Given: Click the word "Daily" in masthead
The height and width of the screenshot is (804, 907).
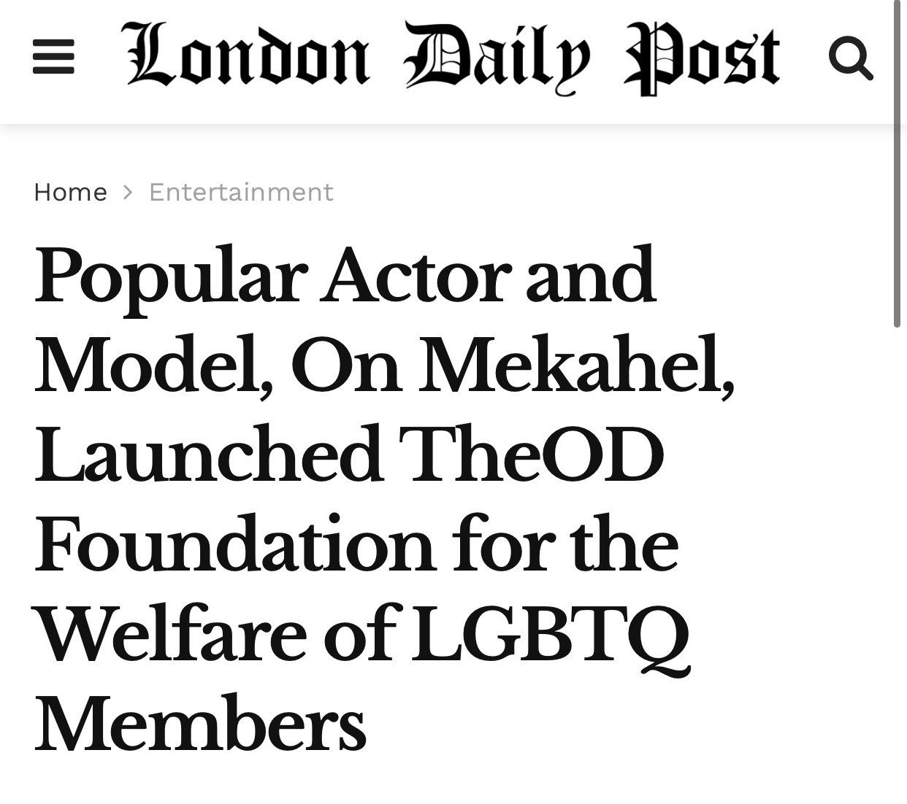Looking at the screenshot, I should click(497, 57).
